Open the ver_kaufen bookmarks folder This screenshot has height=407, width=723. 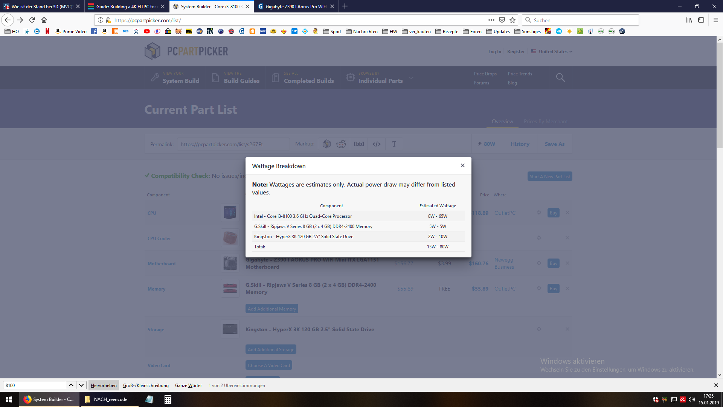[x=416, y=31]
